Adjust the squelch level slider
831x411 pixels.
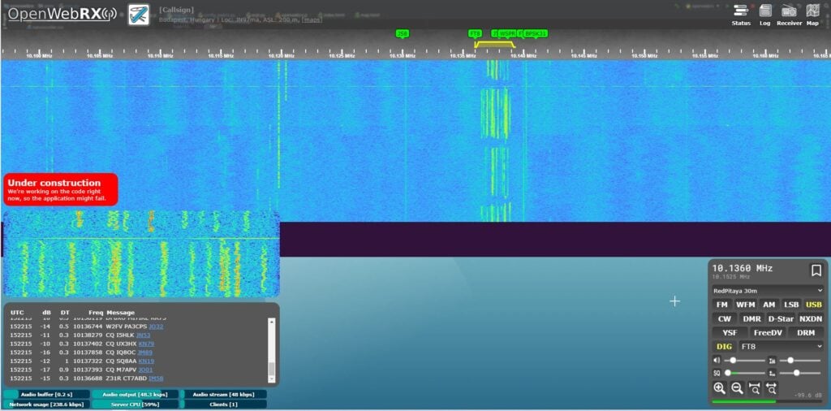point(744,374)
